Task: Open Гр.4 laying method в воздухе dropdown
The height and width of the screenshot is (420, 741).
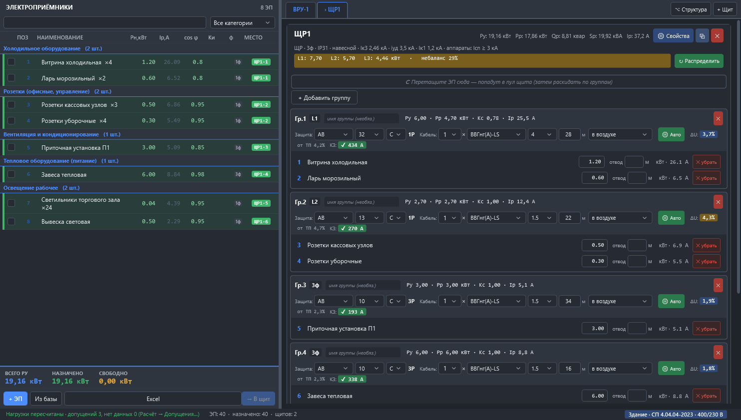Action: click(620, 369)
